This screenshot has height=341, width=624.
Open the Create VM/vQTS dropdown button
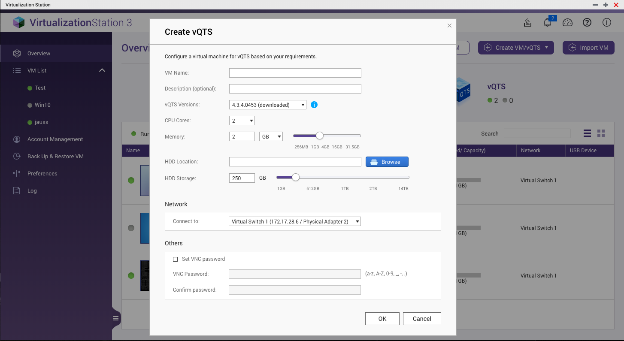pyautogui.click(x=516, y=48)
